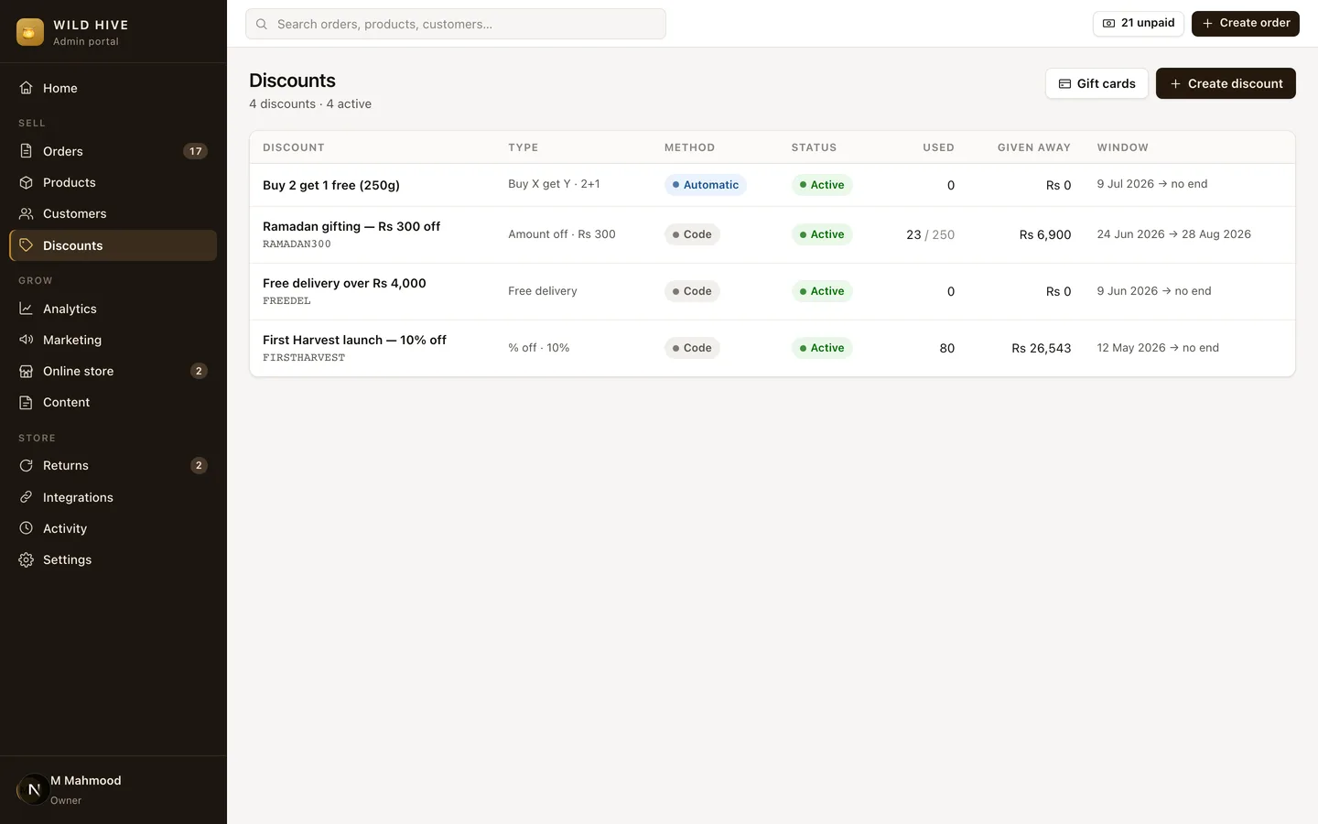Click the Settings gear icon
Image resolution: width=1318 pixels, height=824 pixels.
pyautogui.click(x=27, y=559)
